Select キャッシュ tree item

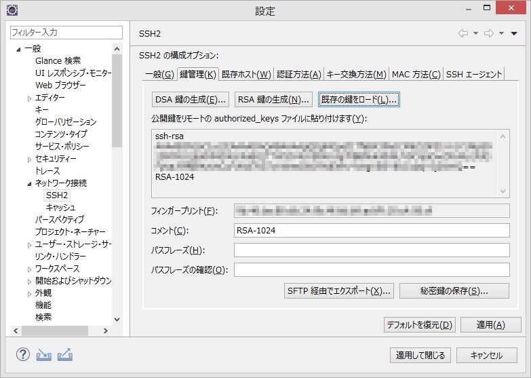(x=60, y=207)
